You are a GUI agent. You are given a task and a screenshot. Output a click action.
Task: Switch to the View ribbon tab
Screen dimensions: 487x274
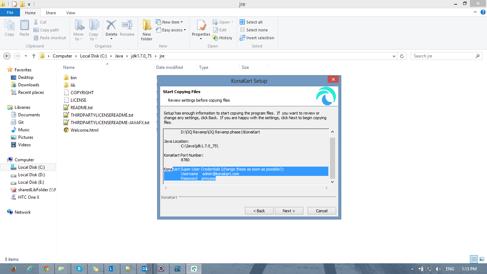pyautogui.click(x=71, y=13)
